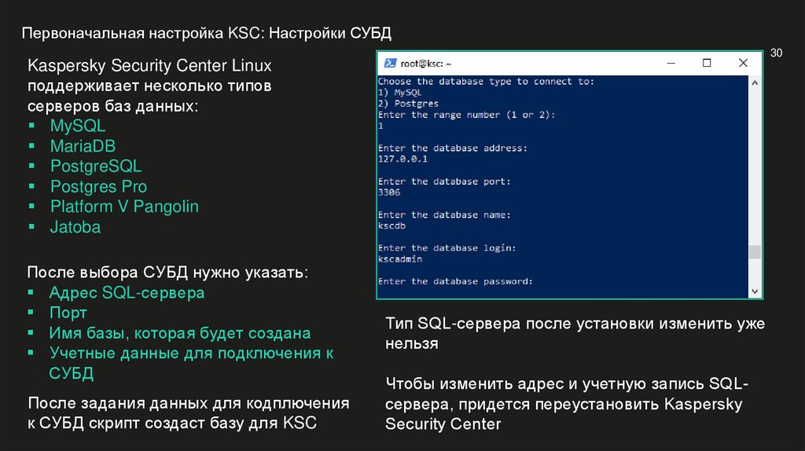Image resolution: width=805 pixels, height=451 pixels.
Task: Click 'Enter the database name:' prompt
Action: pyautogui.click(x=444, y=215)
